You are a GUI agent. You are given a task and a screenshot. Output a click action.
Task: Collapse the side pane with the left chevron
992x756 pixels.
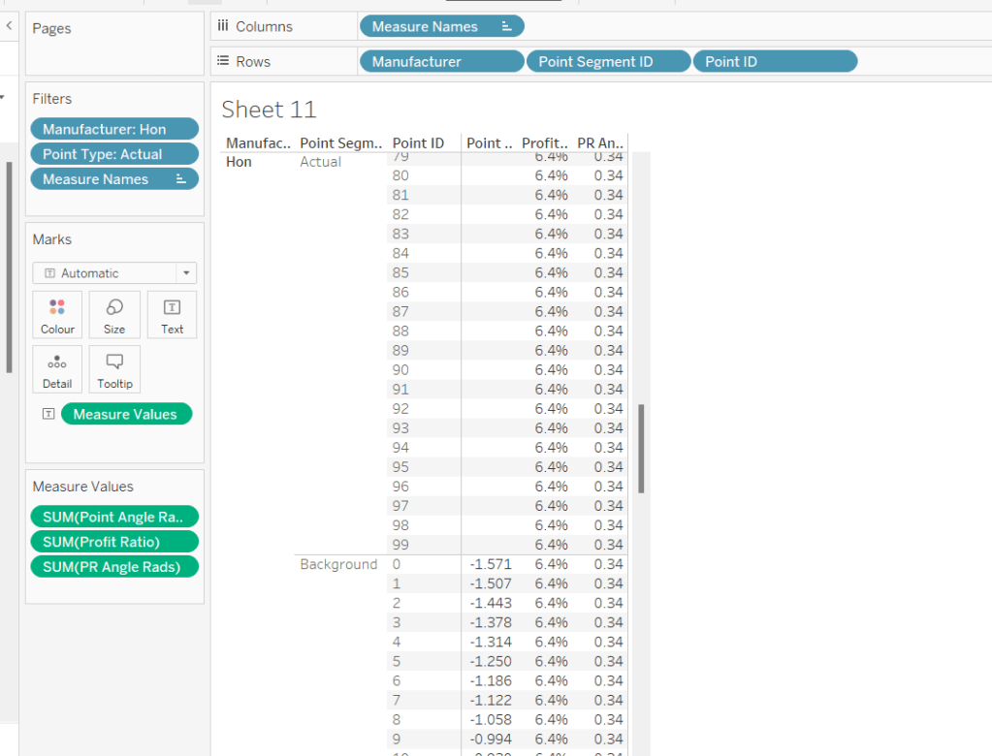click(x=9, y=27)
